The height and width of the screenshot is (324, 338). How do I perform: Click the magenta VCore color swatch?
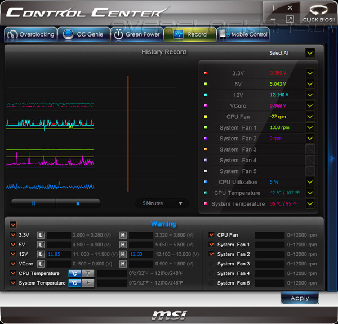coord(206,105)
